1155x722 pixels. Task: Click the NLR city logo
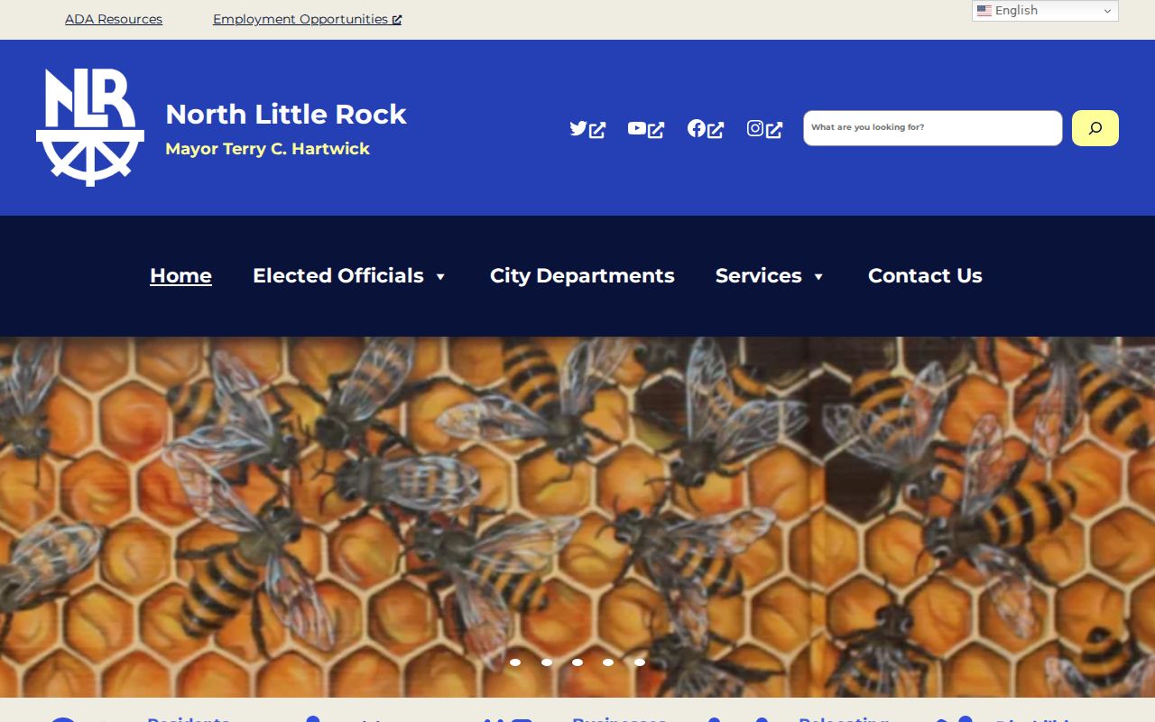coord(90,127)
